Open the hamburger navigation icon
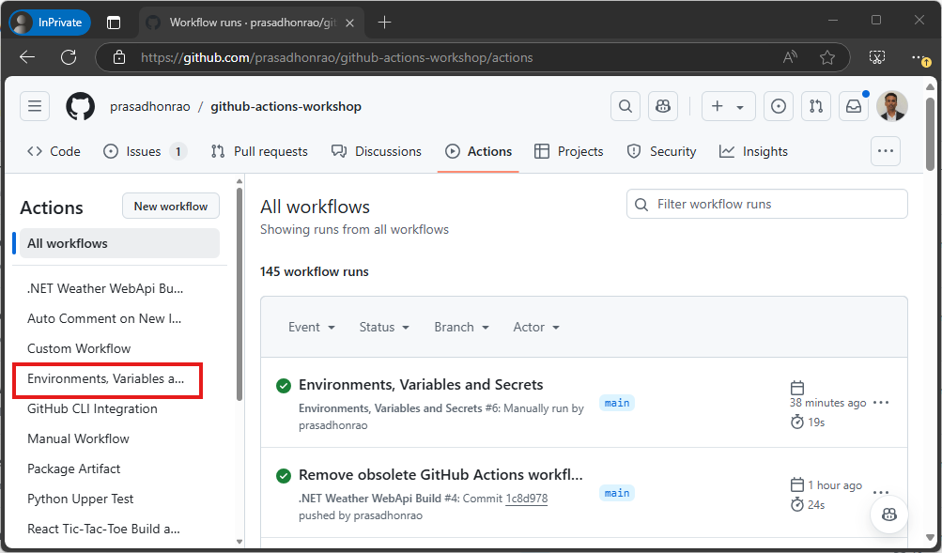 (35, 106)
